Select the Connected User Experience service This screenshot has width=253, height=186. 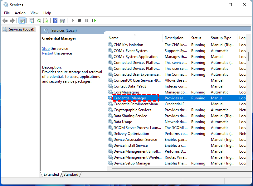tap(176, 74)
